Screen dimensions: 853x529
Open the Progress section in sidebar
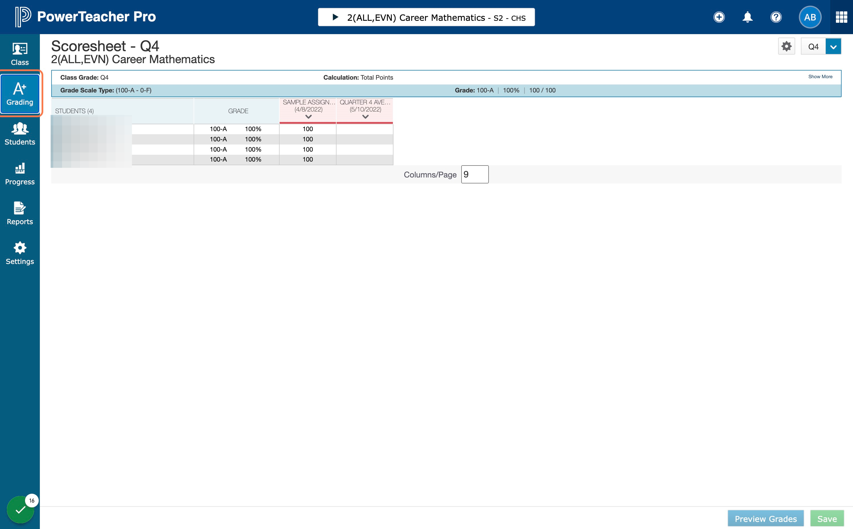[x=20, y=173]
